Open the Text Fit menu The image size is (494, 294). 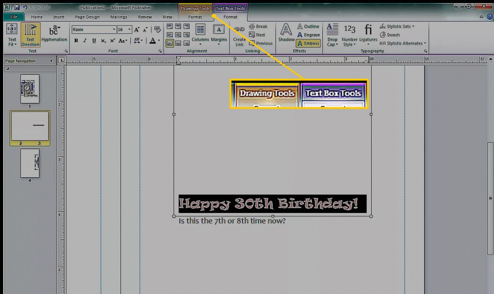12,35
